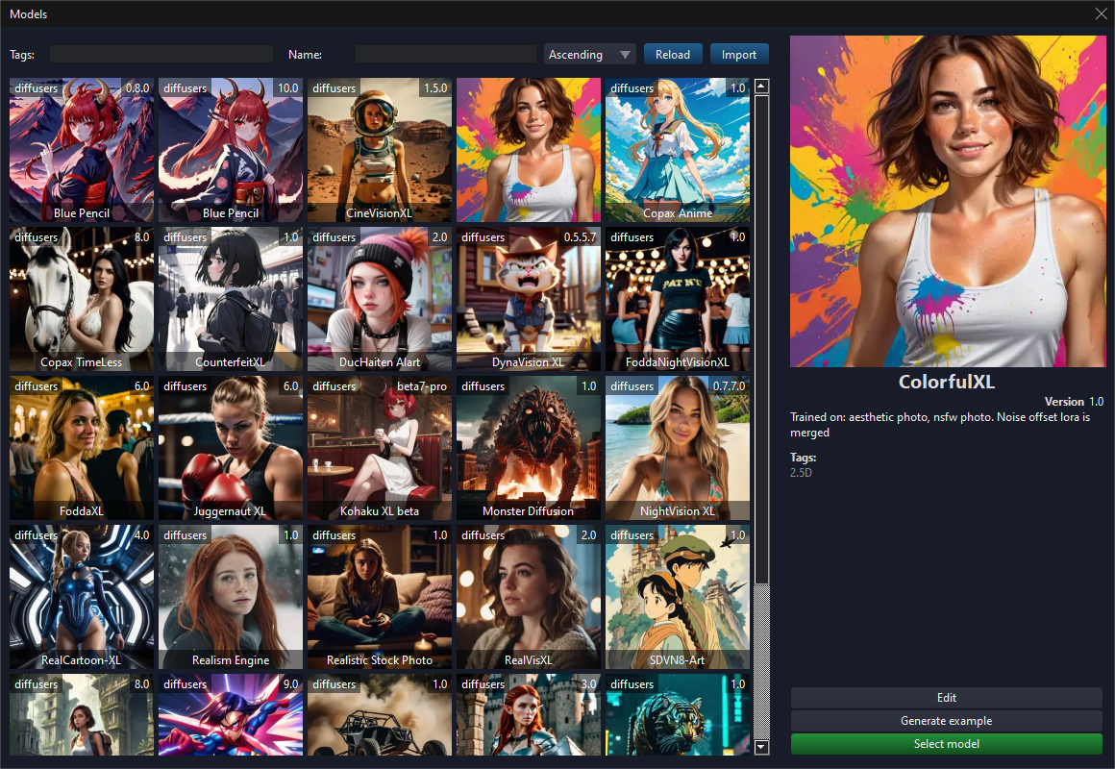This screenshot has width=1115, height=769.
Task: Select the Kohaku XL beta model thumbnail
Action: coord(380,448)
